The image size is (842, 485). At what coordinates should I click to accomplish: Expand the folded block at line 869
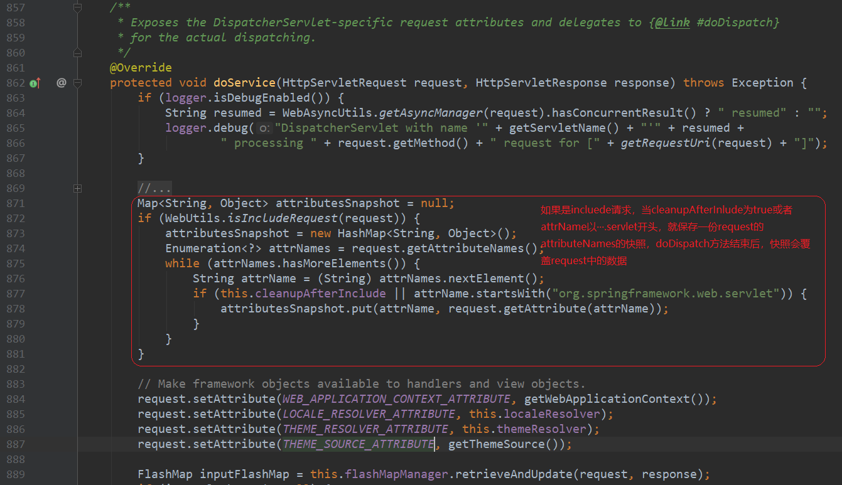tap(77, 188)
